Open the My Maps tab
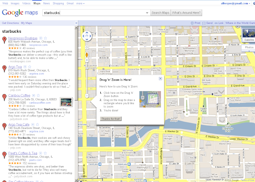The image size is (255, 182). (26, 23)
